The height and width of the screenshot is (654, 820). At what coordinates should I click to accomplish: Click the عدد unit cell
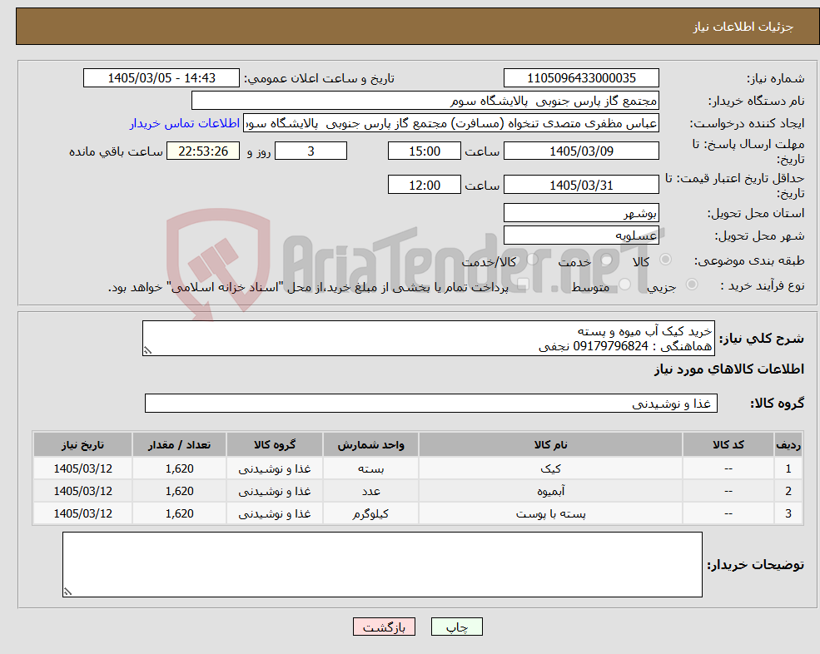click(x=370, y=492)
